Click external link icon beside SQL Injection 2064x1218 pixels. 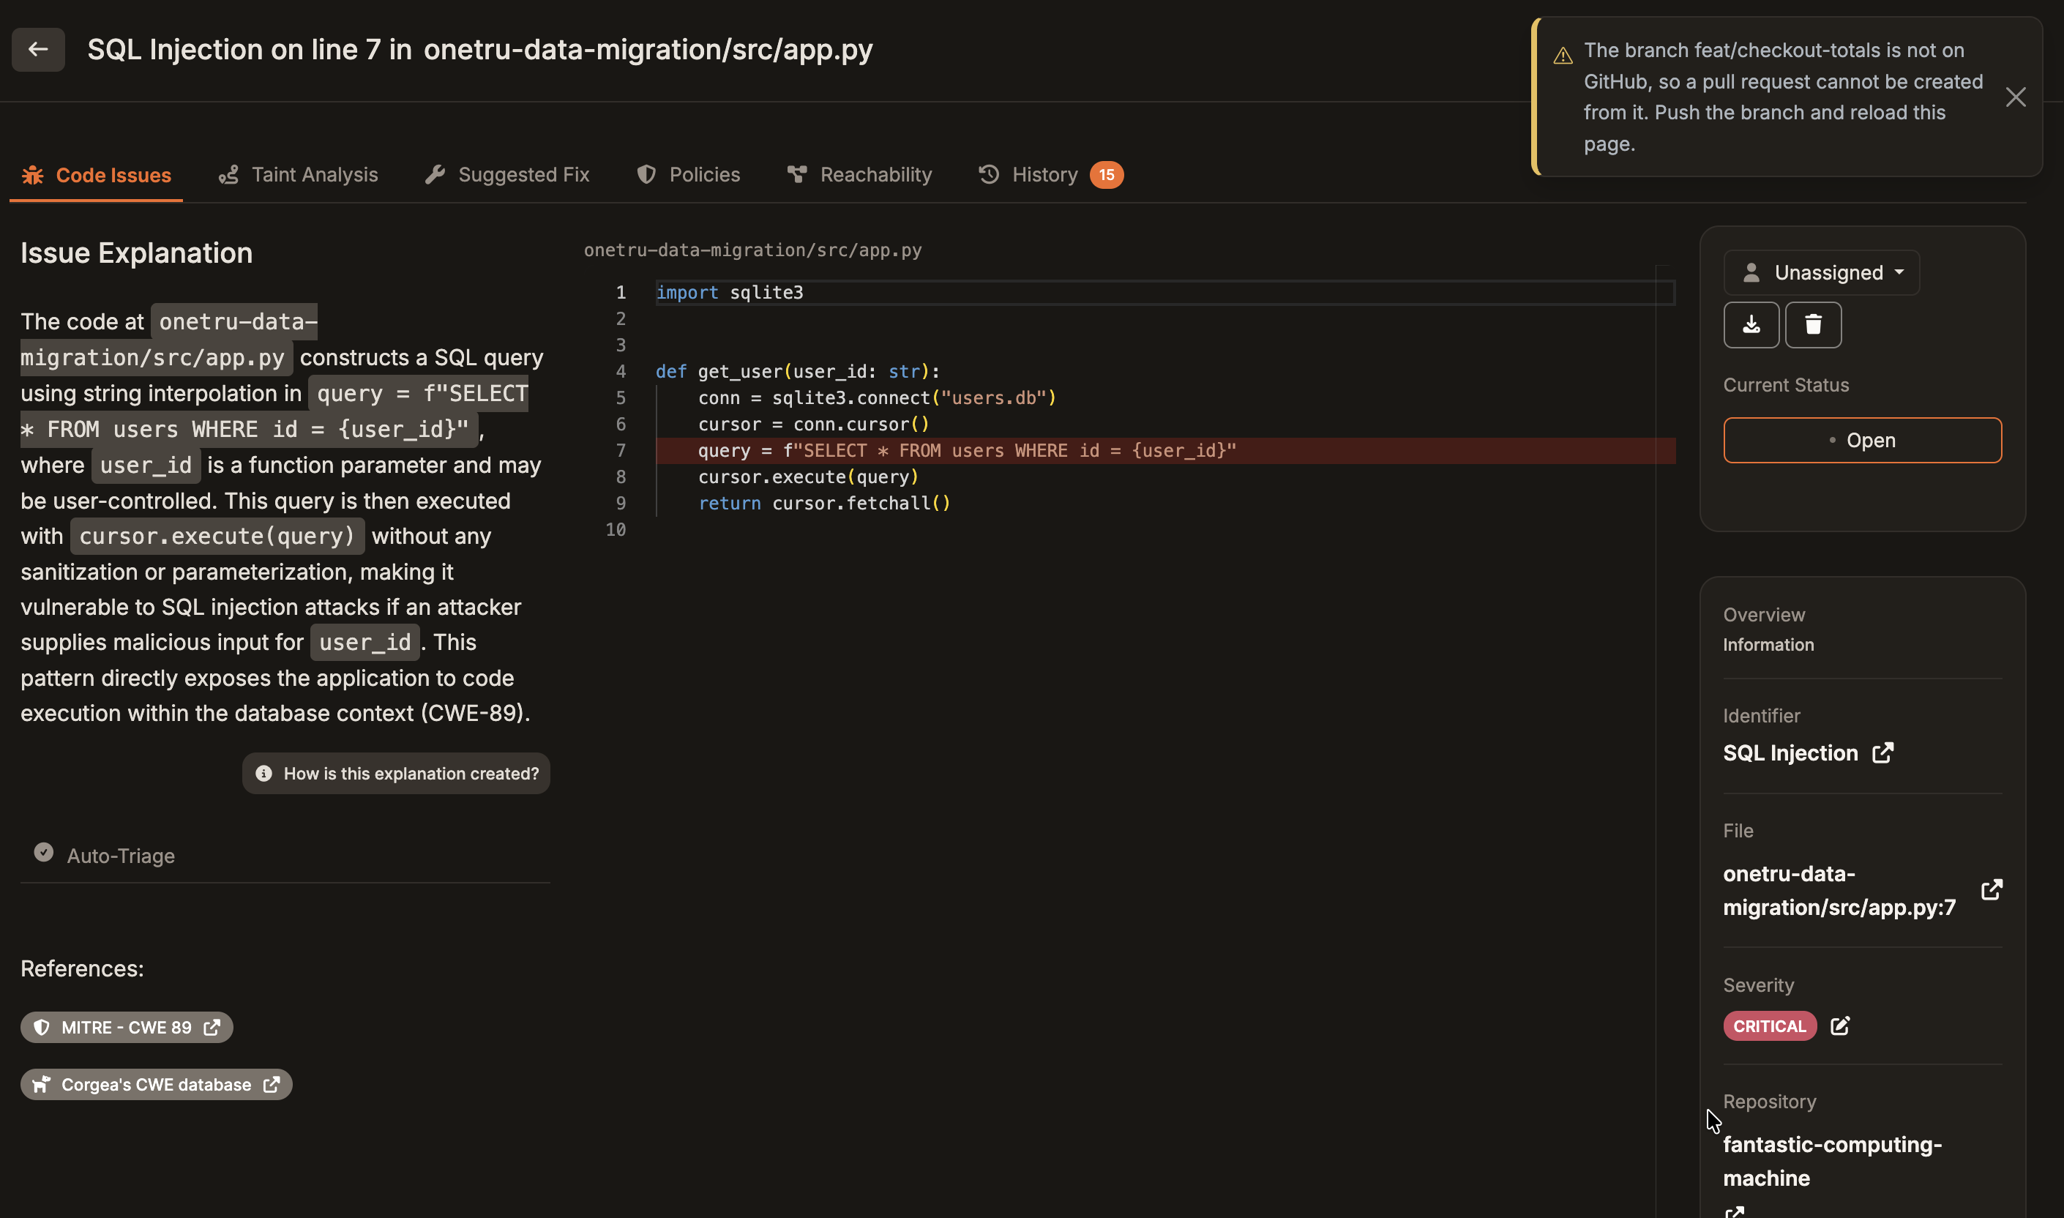coord(1882,752)
